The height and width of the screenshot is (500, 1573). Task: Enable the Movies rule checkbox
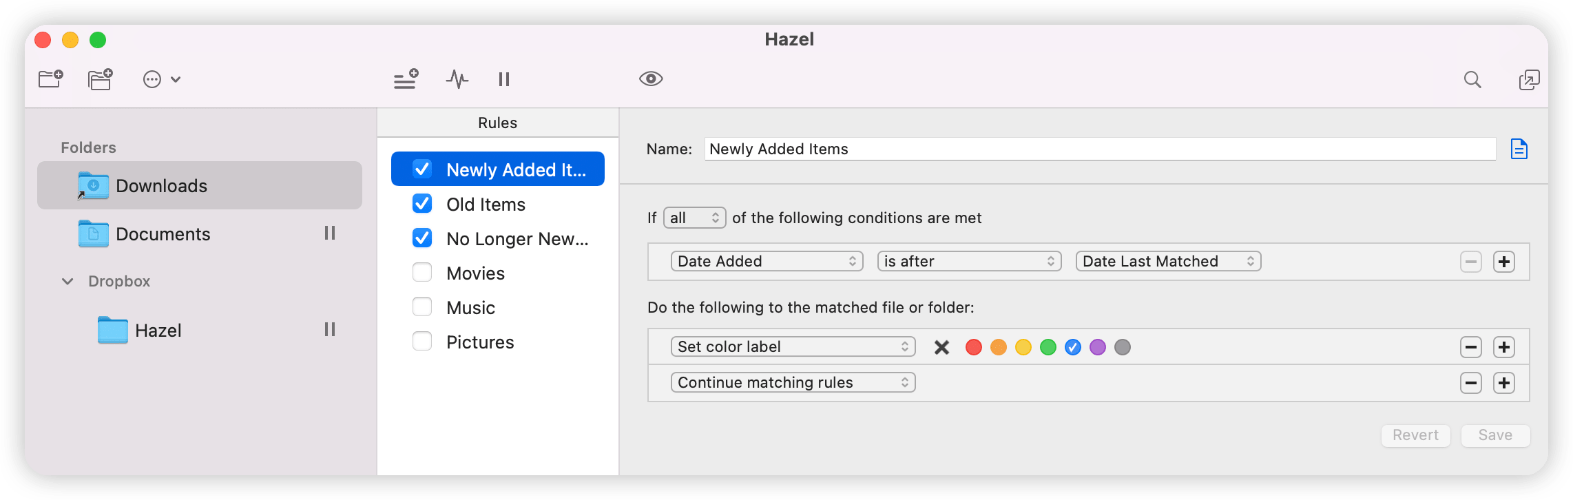click(x=422, y=273)
